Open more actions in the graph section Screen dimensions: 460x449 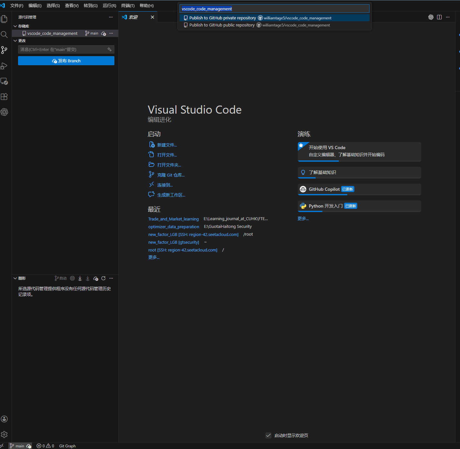[x=111, y=278]
